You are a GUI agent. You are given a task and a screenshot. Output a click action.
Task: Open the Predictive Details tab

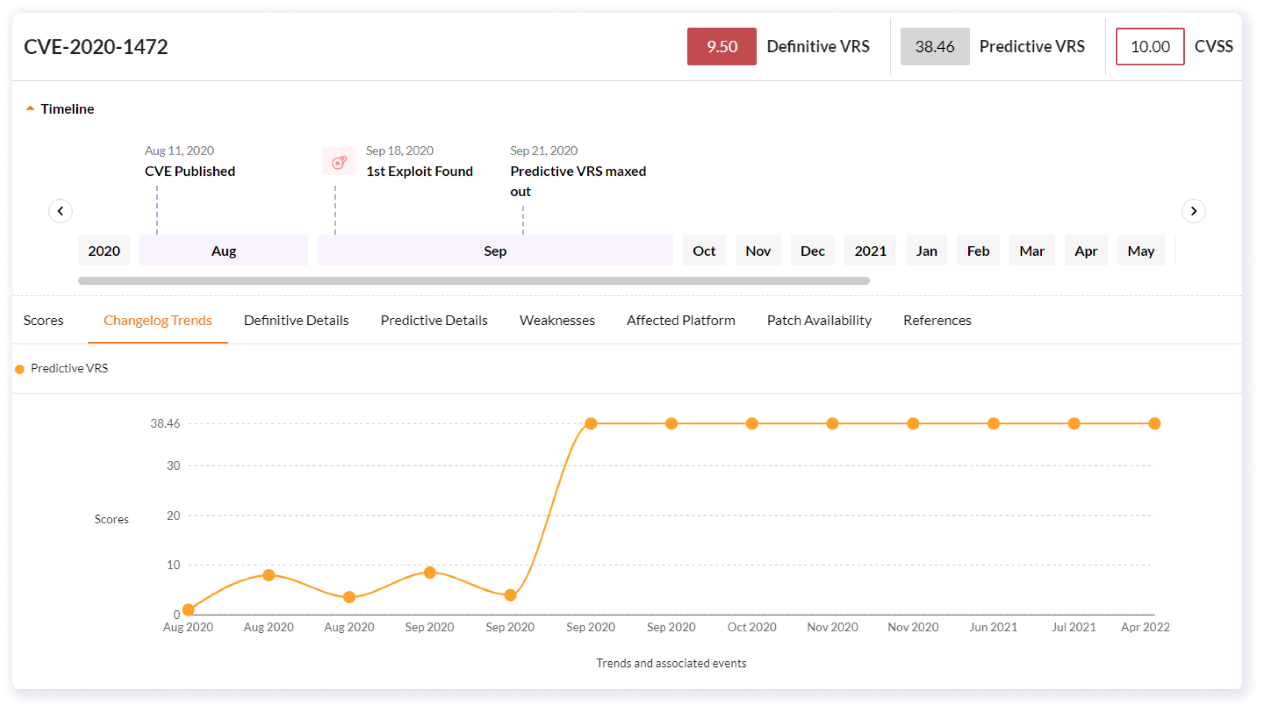click(x=434, y=321)
